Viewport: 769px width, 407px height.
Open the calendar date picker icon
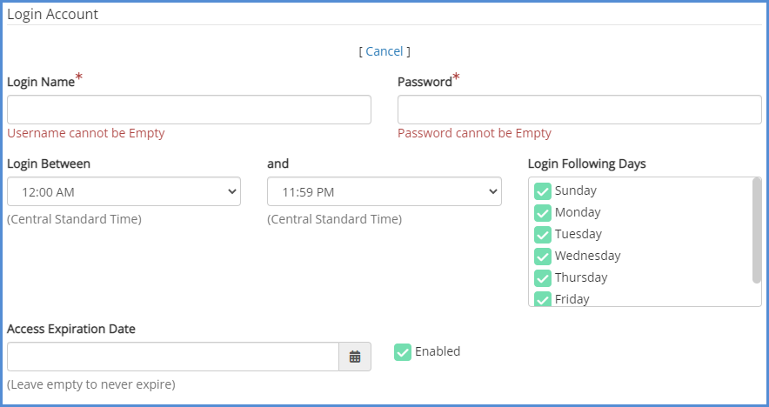tap(355, 357)
